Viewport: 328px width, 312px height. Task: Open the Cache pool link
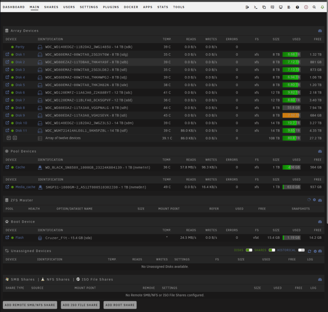20,167
